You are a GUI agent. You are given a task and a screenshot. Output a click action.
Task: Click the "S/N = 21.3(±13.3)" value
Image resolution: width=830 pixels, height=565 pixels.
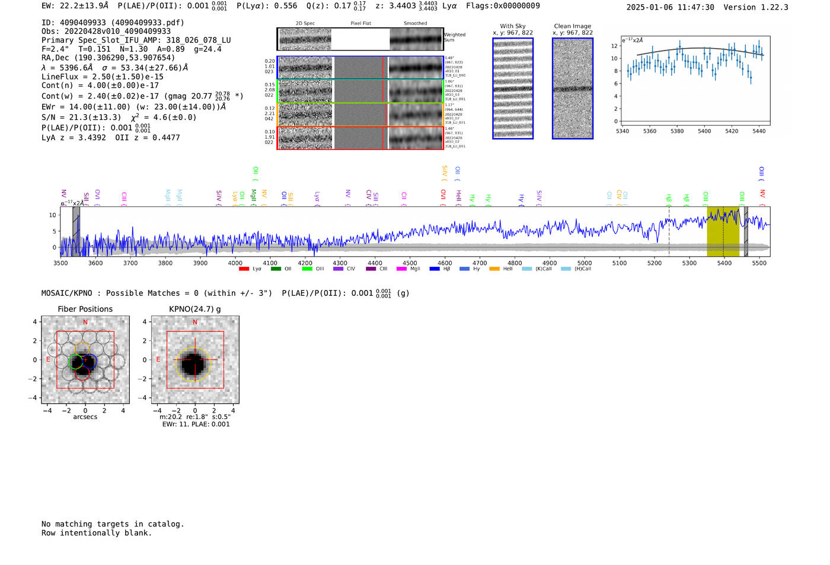tap(81, 117)
